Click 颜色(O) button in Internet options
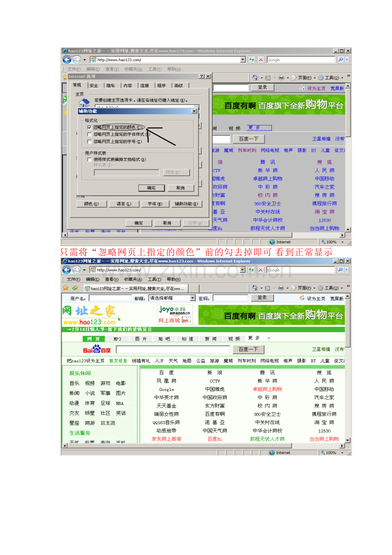Image resolution: width=392 pixels, height=555 pixels. coord(91,204)
